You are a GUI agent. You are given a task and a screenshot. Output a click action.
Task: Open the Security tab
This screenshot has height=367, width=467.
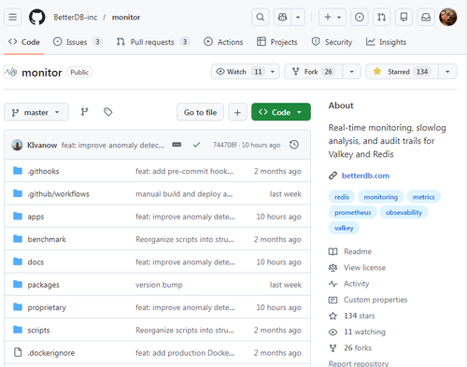click(333, 42)
